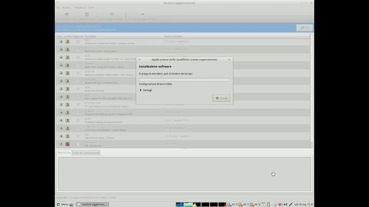Click the exclamation type icon in the update list
Viewport: 369px width, 207px height.
[x=61, y=144]
